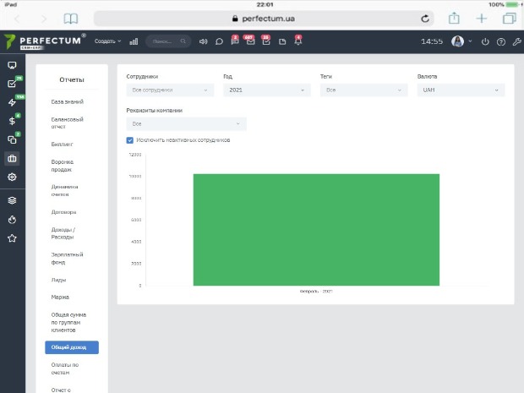Viewport: 524px width, 393px height.
Task: Click the lightning bolt sidebar icon
Action: coord(12,102)
